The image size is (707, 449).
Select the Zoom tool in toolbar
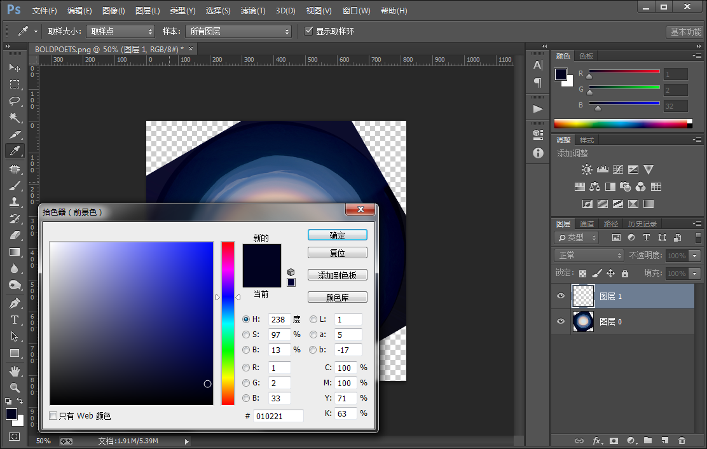coord(15,387)
